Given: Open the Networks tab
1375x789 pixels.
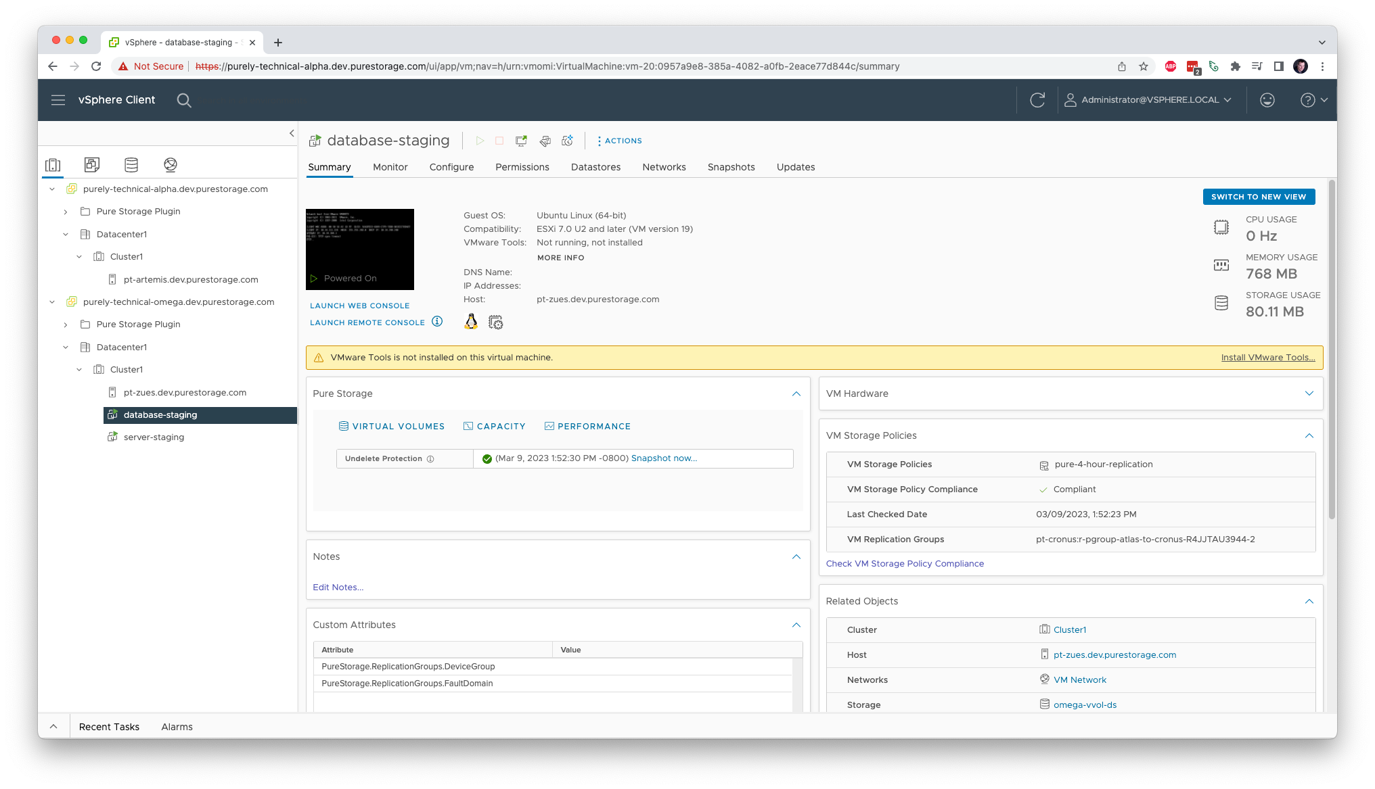Looking at the screenshot, I should (664, 167).
